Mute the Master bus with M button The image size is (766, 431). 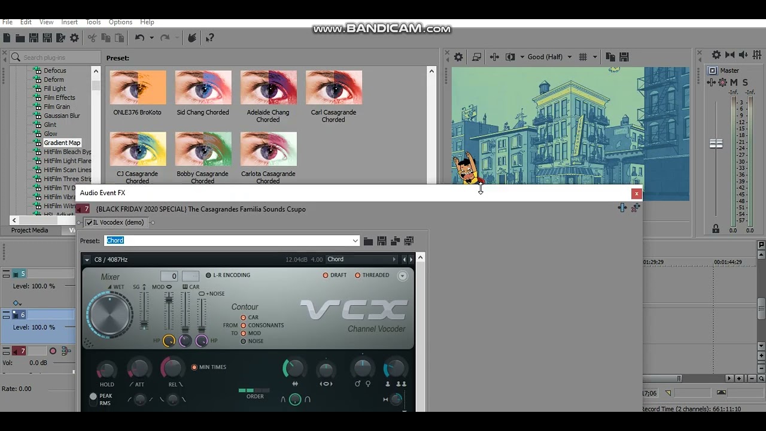734,83
